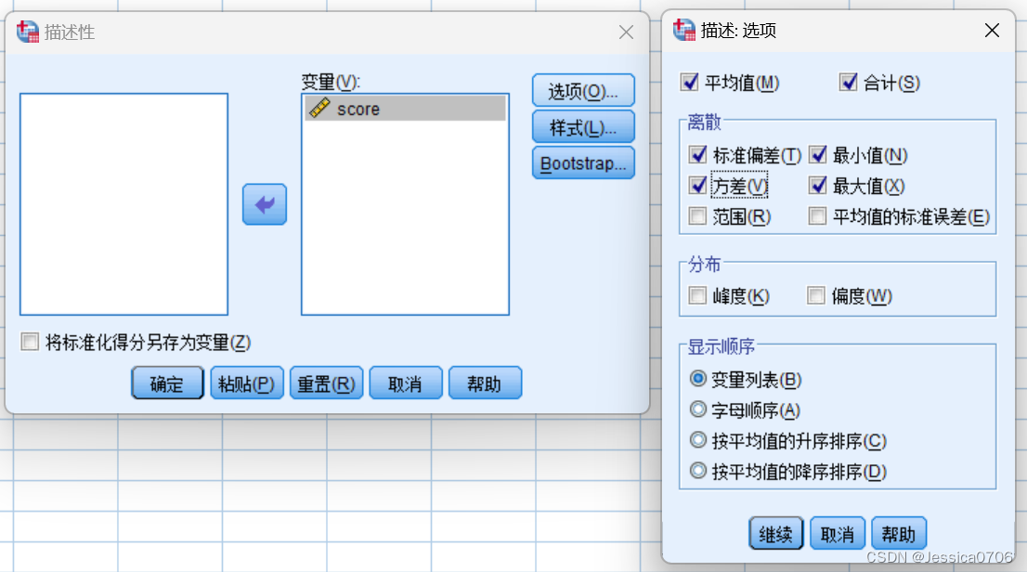Check the 峰度(K) checkbox
The image size is (1027, 572).
(x=697, y=295)
